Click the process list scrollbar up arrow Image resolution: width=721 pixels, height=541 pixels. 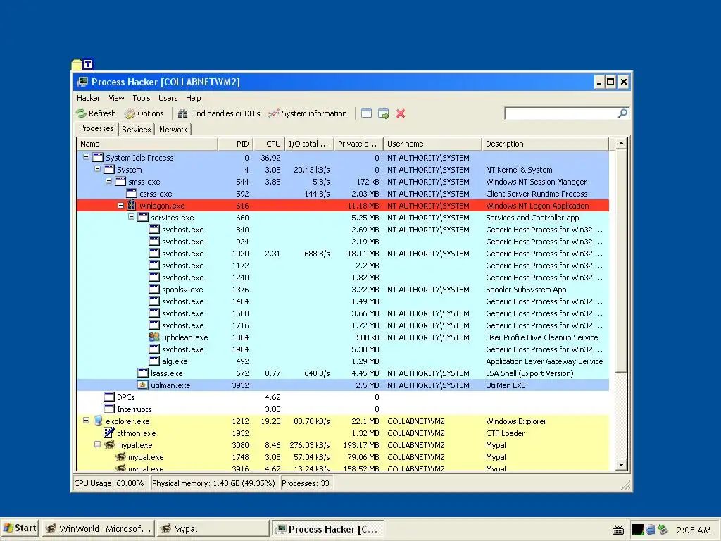(x=621, y=144)
